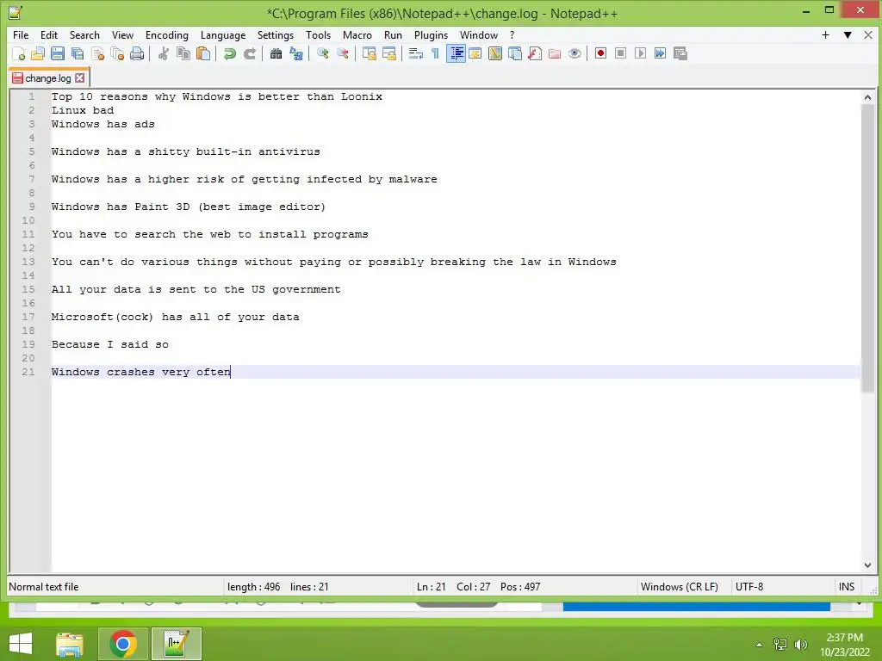The image size is (882, 661).
Task: Click the line 'Windows has ads'
Action: 103,124
